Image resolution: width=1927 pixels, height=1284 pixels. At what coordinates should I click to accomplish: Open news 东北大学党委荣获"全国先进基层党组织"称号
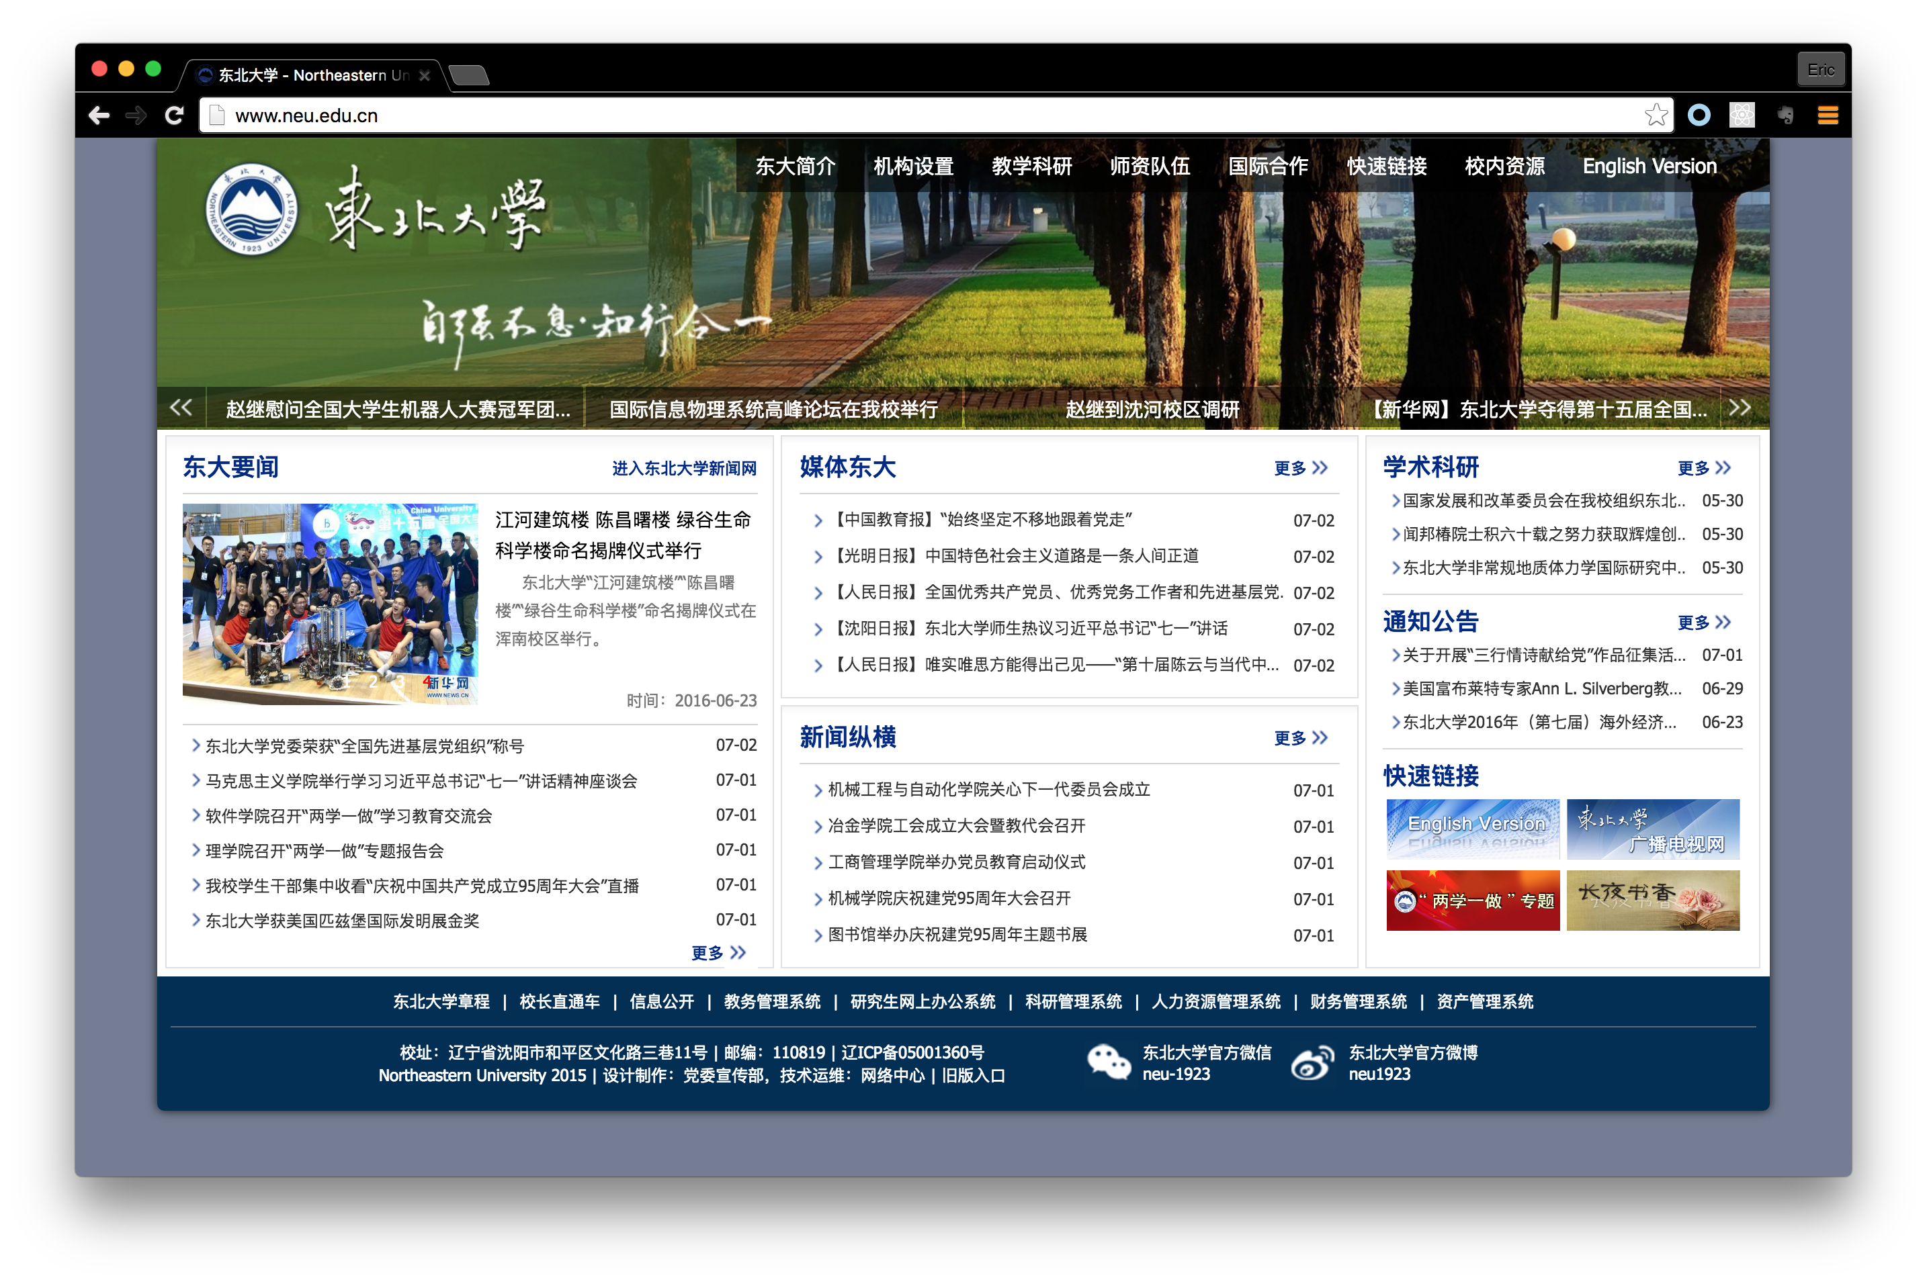tap(365, 746)
